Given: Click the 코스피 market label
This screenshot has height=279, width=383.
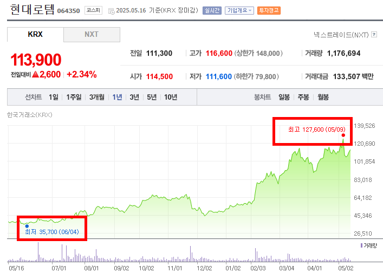Looking at the screenshot, I should (x=93, y=10).
